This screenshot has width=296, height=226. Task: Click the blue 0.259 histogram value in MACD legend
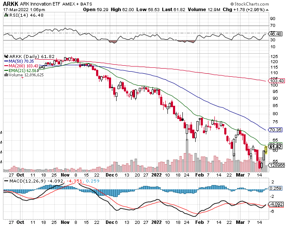93,181
